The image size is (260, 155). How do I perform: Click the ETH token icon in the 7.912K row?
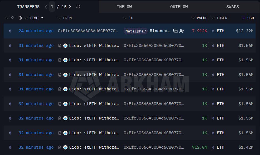[x=213, y=31]
